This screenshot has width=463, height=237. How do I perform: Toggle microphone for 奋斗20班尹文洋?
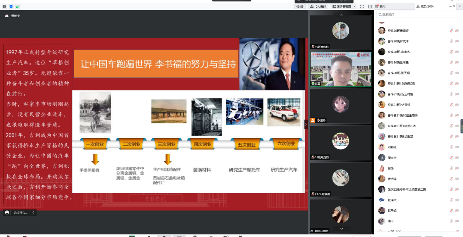[451, 41]
